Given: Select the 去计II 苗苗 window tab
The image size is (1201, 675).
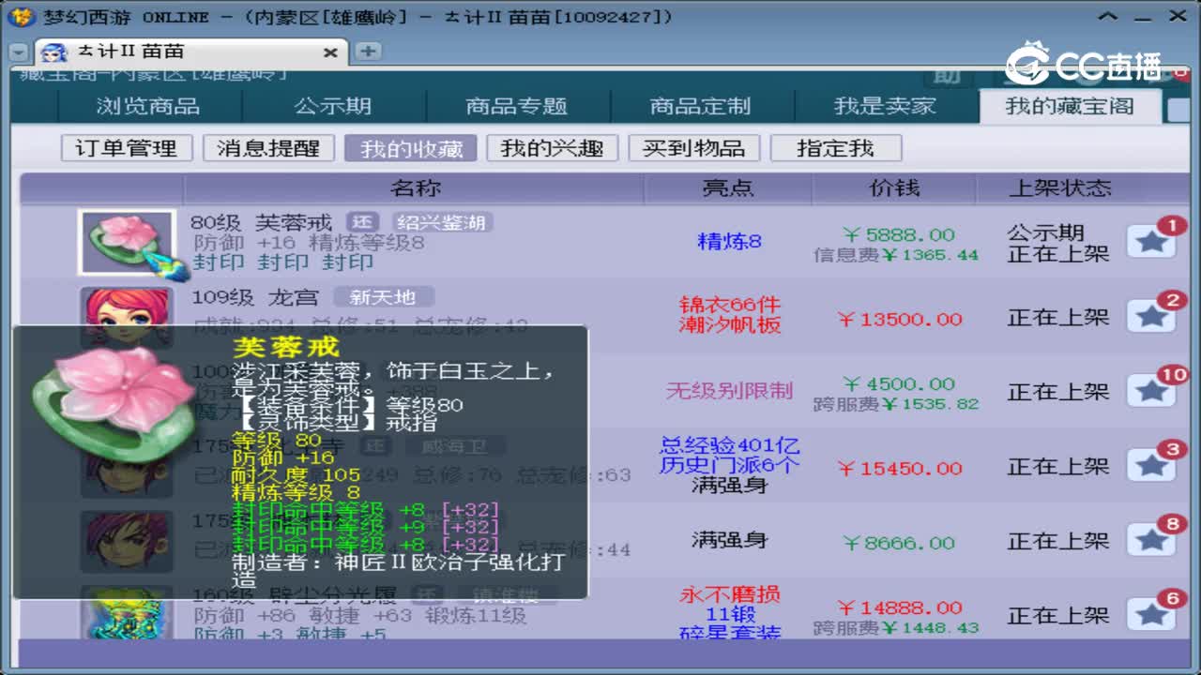Looking at the screenshot, I should coord(191,52).
